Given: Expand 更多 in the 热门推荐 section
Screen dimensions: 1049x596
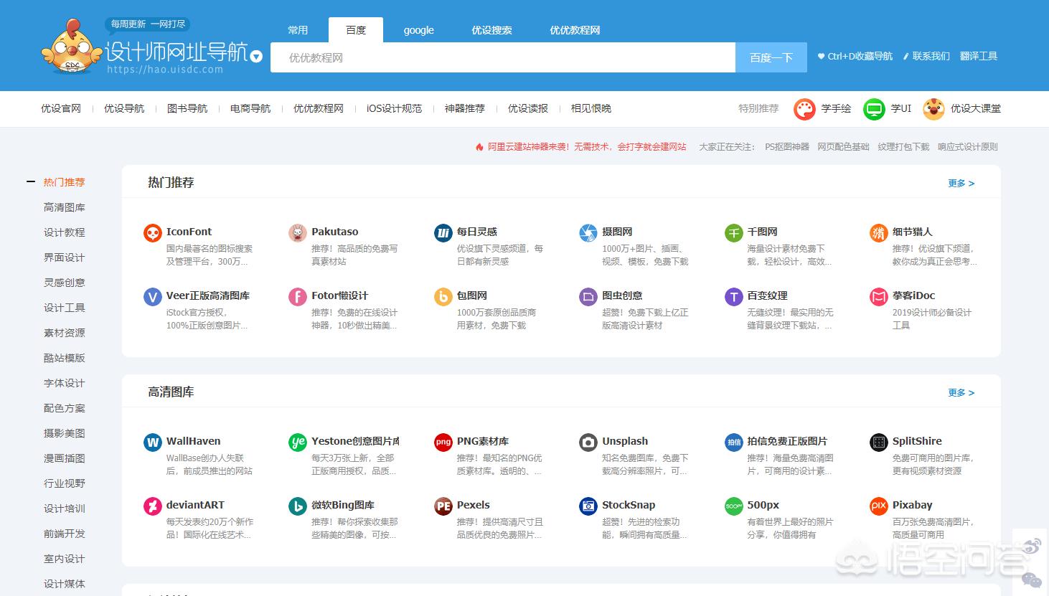Looking at the screenshot, I should (961, 184).
